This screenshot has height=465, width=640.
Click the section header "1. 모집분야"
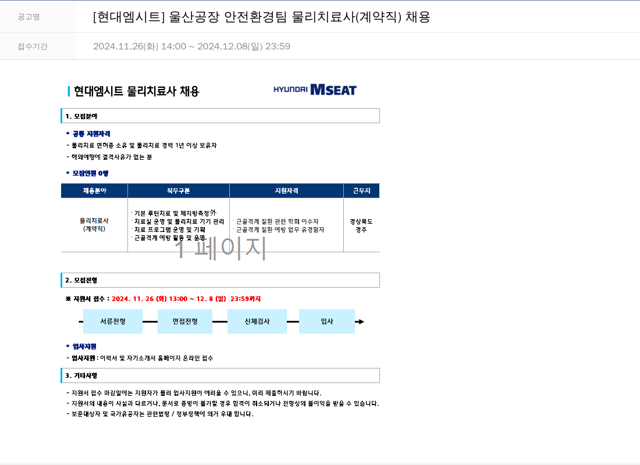pos(221,116)
